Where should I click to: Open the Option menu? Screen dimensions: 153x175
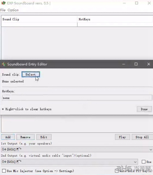(13, 10)
